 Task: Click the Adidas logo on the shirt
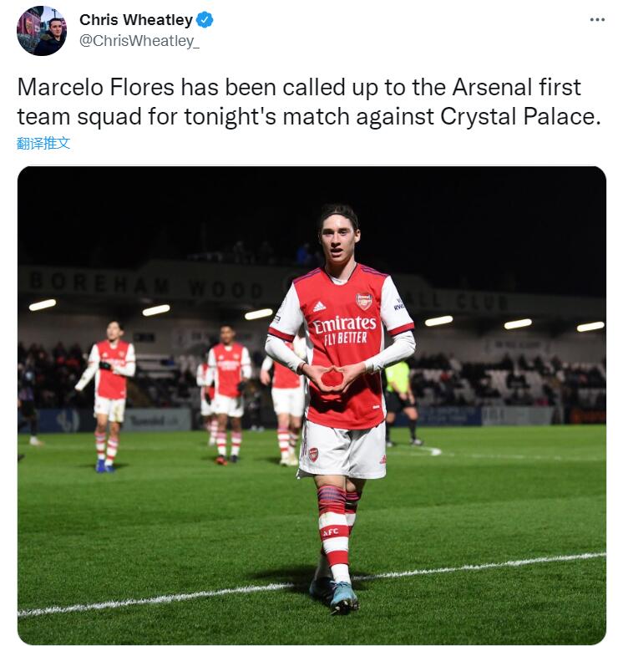click(x=319, y=307)
